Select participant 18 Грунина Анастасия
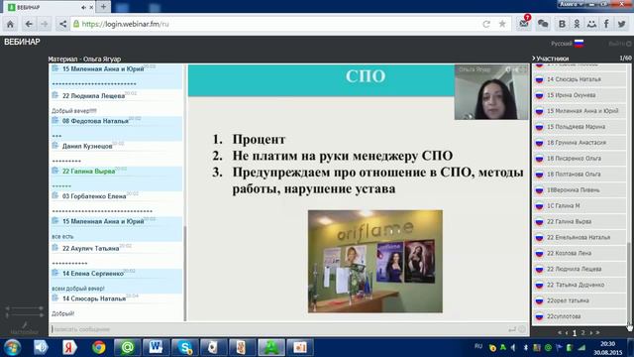This screenshot has height=357, width=634. tap(580, 143)
